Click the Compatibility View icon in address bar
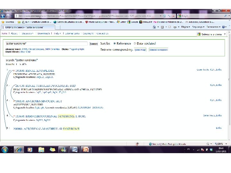Viewport: 231px width, 173px height. pos(165,16)
